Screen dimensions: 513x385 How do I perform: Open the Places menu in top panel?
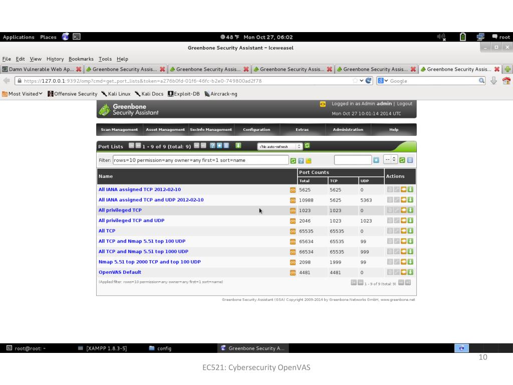tap(48, 37)
